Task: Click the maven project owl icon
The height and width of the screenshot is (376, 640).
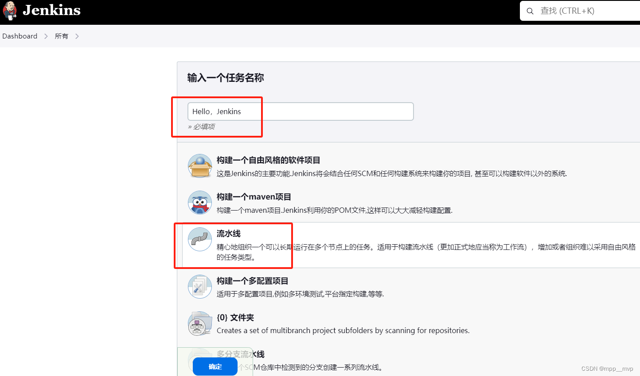Action: coord(199,203)
